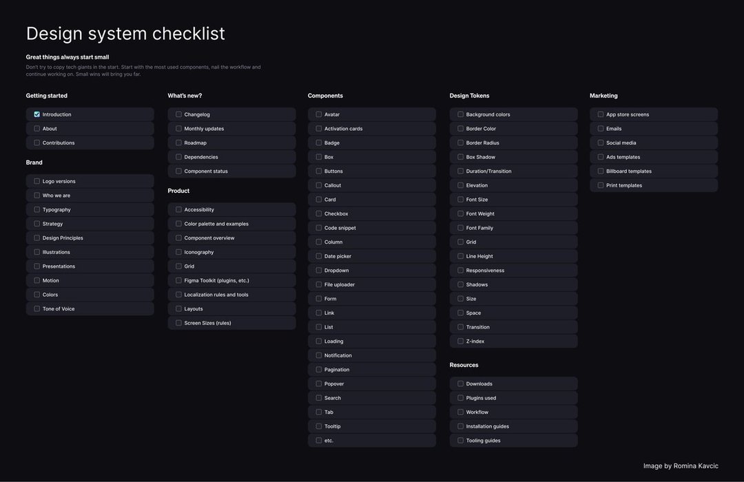Check the Tooltip checkbox
Image resolution: width=744 pixels, height=482 pixels.
[319, 426]
